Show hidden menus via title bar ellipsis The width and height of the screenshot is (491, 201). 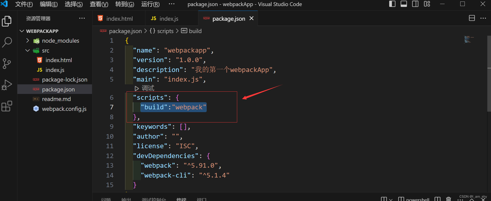[172, 4]
